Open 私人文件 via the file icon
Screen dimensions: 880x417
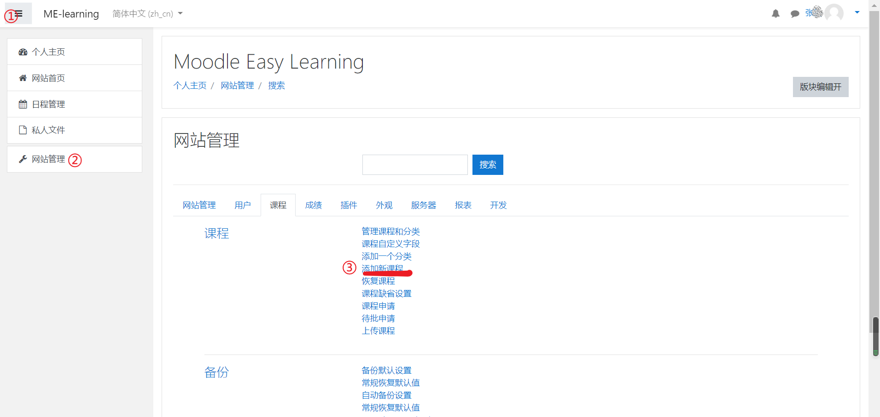point(23,129)
